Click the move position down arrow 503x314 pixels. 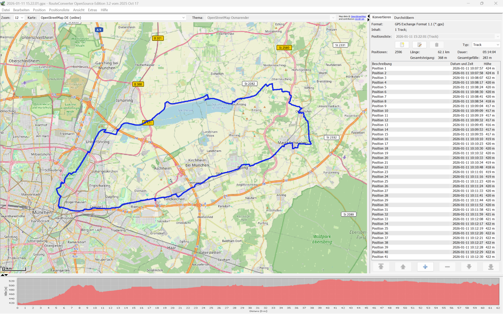tap(469, 267)
